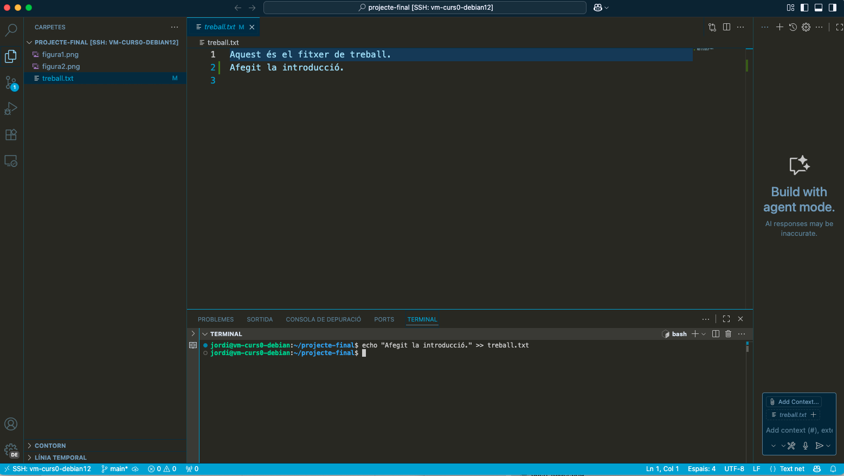Click SSH: vm-curs0-debian12 remote indicator
The height and width of the screenshot is (476, 844).
[x=48, y=469]
